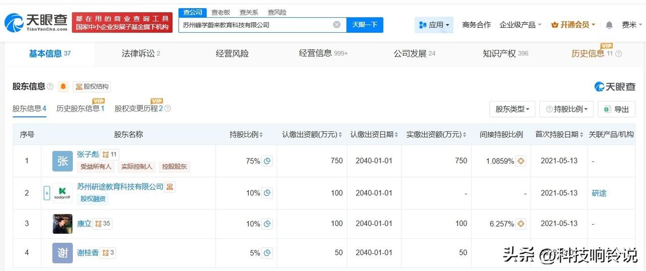
Task: Open 历史股东信息 sub-tab
Action: point(80,109)
